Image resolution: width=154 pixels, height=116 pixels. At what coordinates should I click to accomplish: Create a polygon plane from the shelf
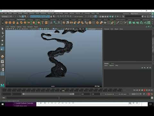click(25, 23)
